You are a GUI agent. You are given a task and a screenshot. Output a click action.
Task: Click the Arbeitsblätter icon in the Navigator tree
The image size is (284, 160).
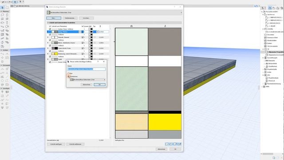265,40
